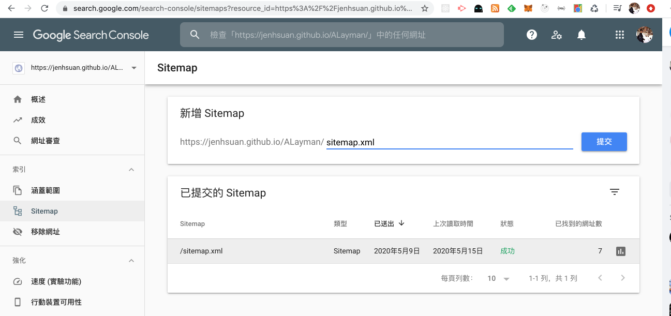Viewport: 671px width, 316px height.
Task: Click browser back arrow
Action: [x=11, y=8]
